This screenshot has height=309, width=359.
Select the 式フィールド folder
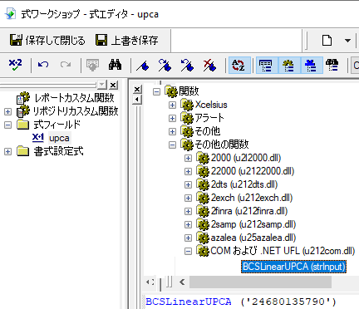point(57,125)
